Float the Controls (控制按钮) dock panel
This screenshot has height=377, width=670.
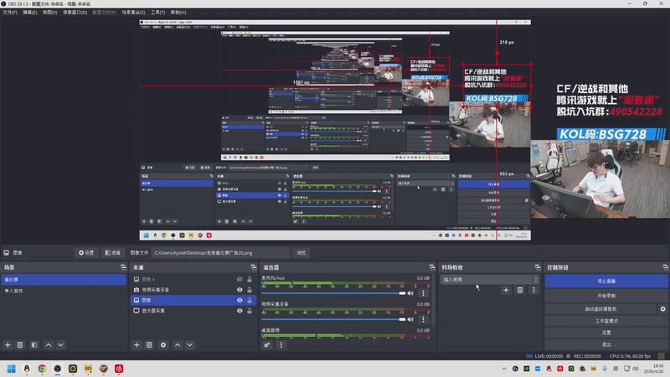(665, 267)
